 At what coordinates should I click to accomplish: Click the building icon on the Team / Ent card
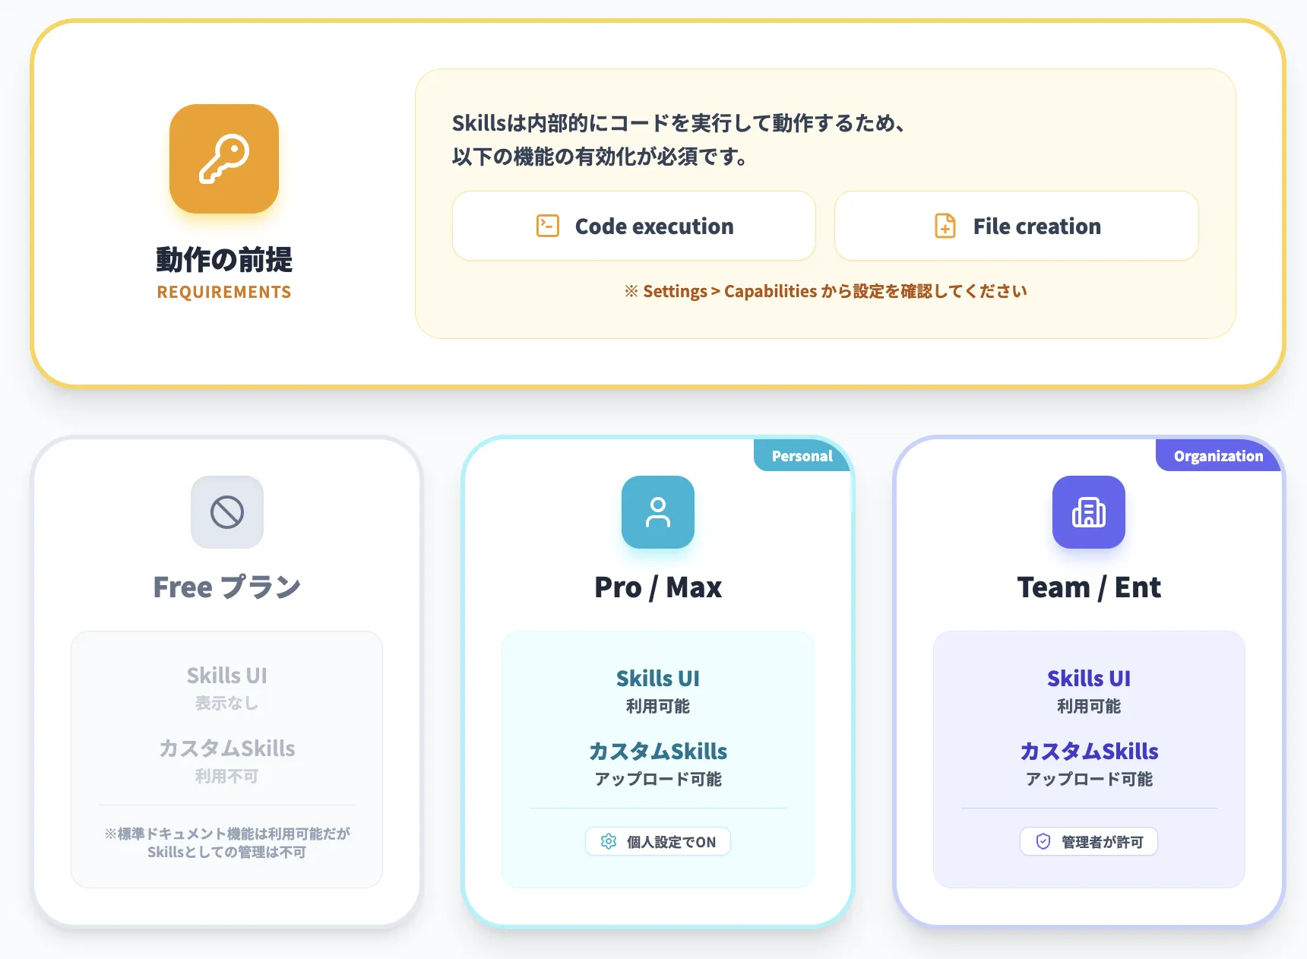pos(1089,512)
